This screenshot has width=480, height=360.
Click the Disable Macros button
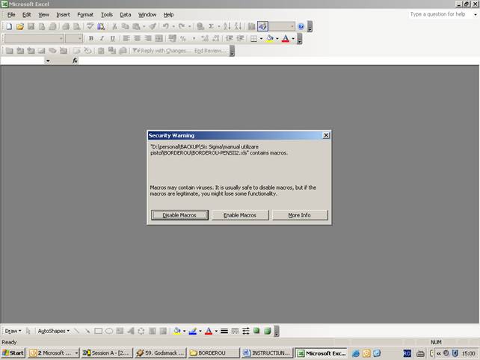coord(179,215)
